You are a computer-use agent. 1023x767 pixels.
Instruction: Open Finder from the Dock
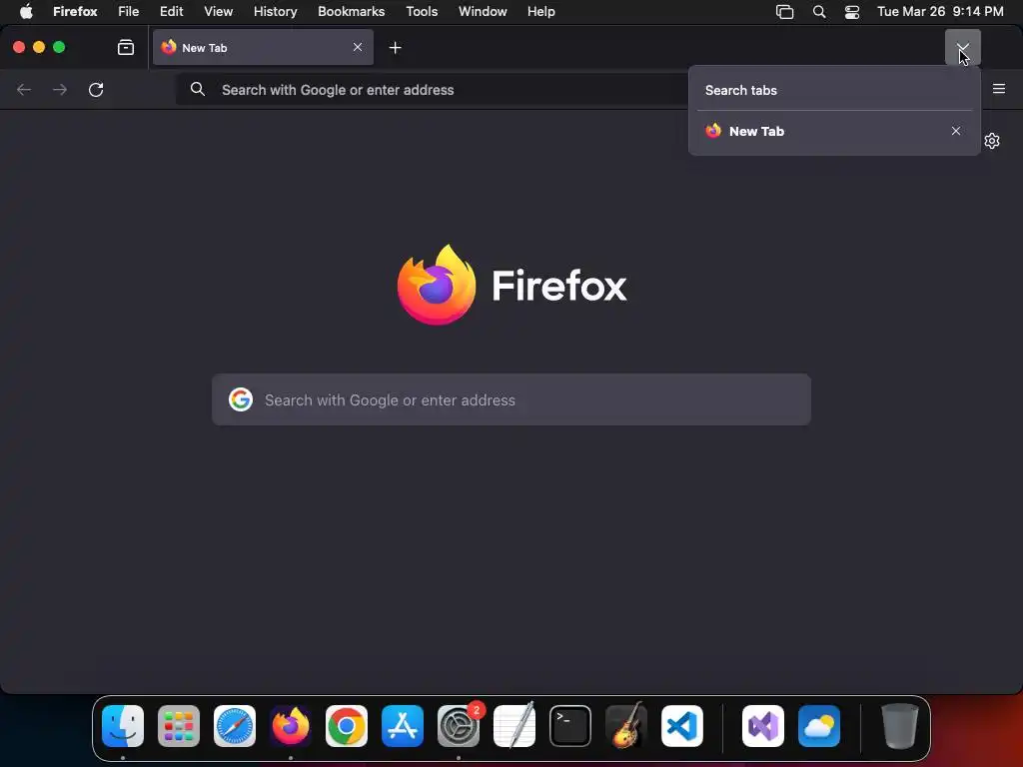pyautogui.click(x=123, y=726)
